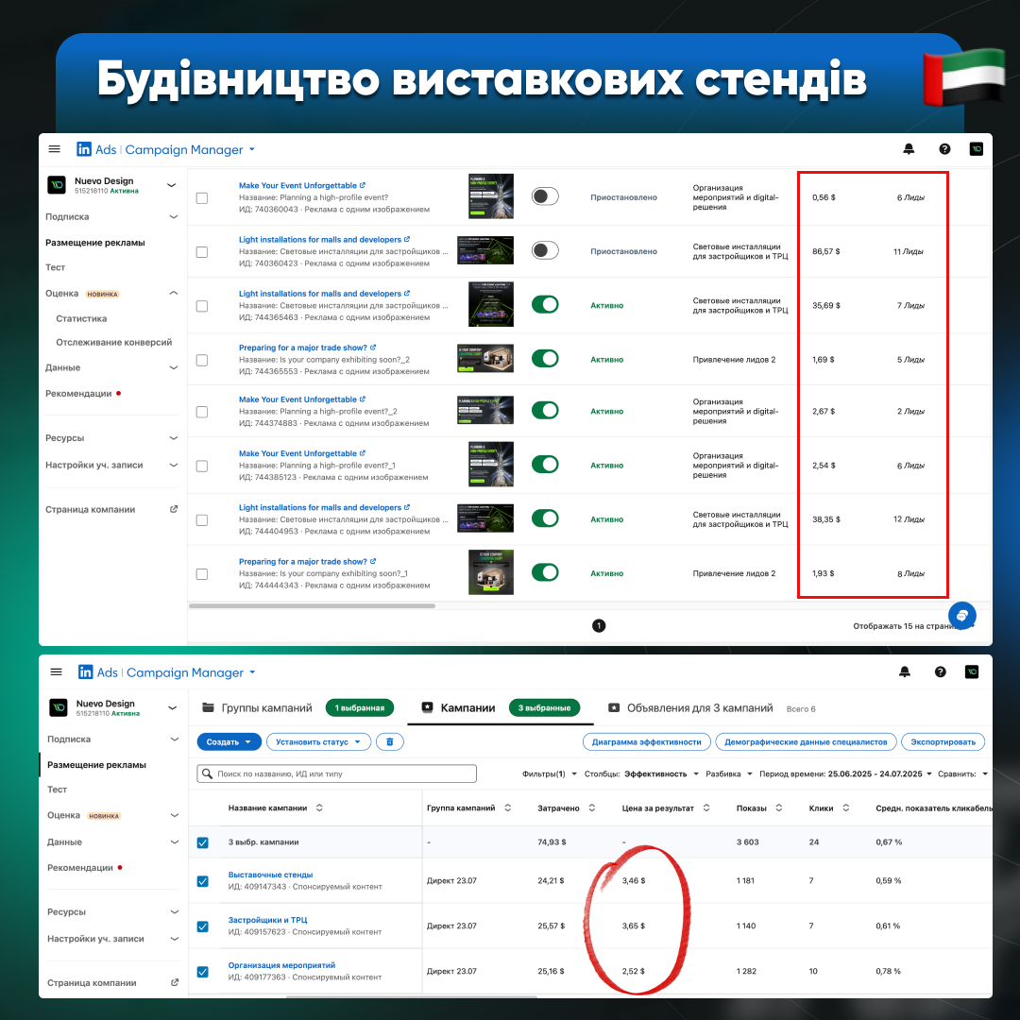Click the LinkedIn logo in the bottom window
The height and width of the screenshot is (1020, 1020).
pos(85,672)
